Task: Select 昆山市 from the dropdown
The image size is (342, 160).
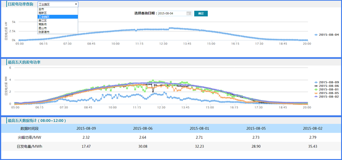Action: [58, 28]
